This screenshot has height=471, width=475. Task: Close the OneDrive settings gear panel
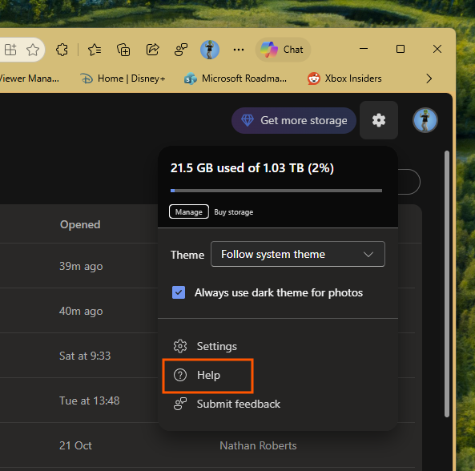pyautogui.click(x=379, y=120)
